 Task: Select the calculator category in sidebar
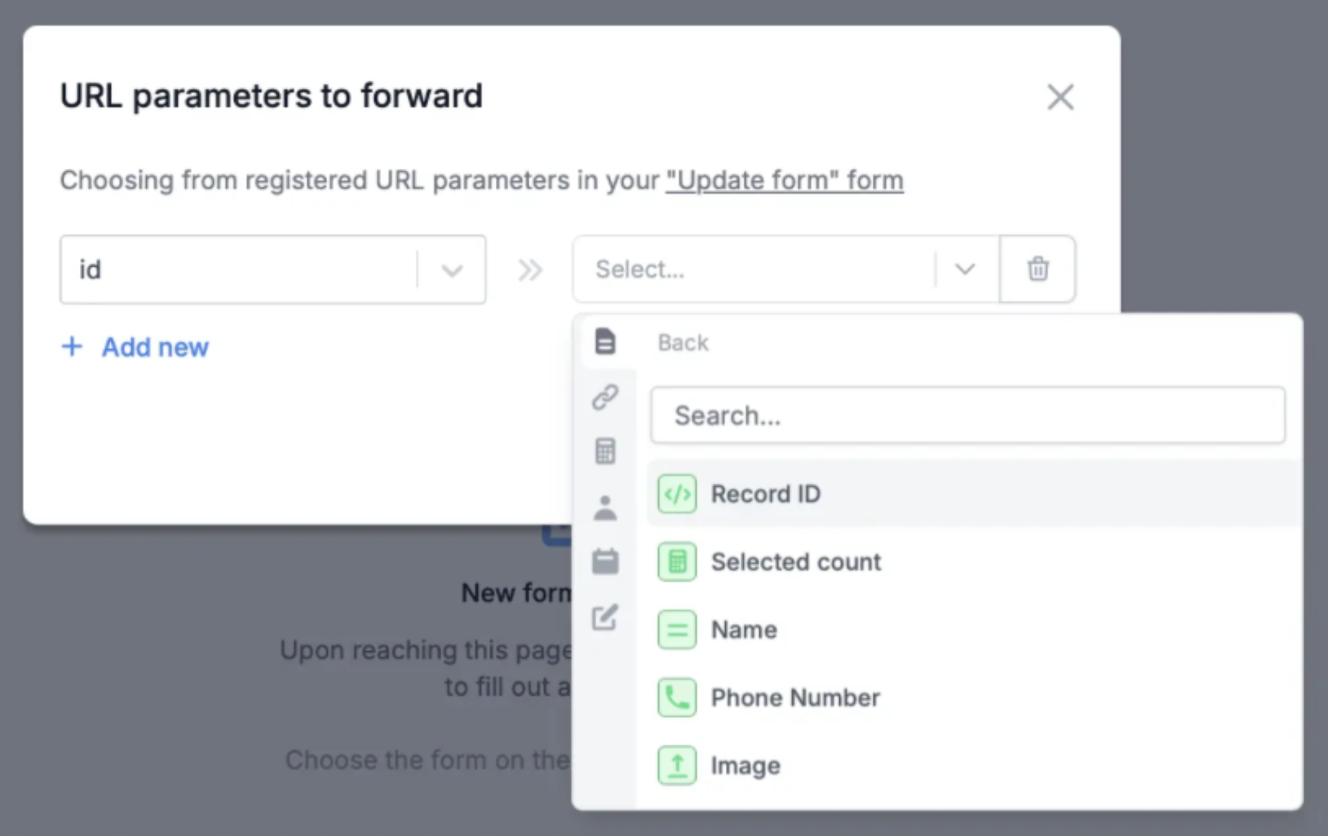(x=604, y=451)
